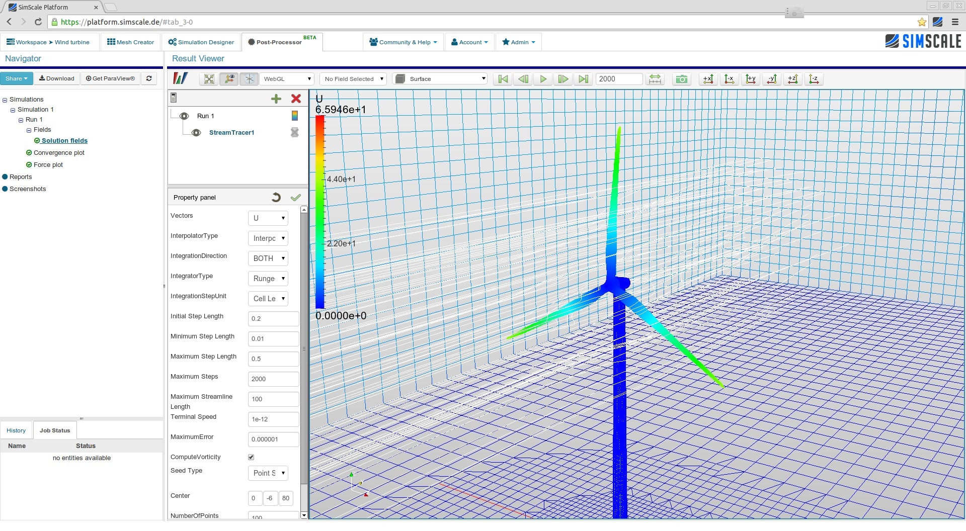Open Solution fields in the navigator

point(64,141)
